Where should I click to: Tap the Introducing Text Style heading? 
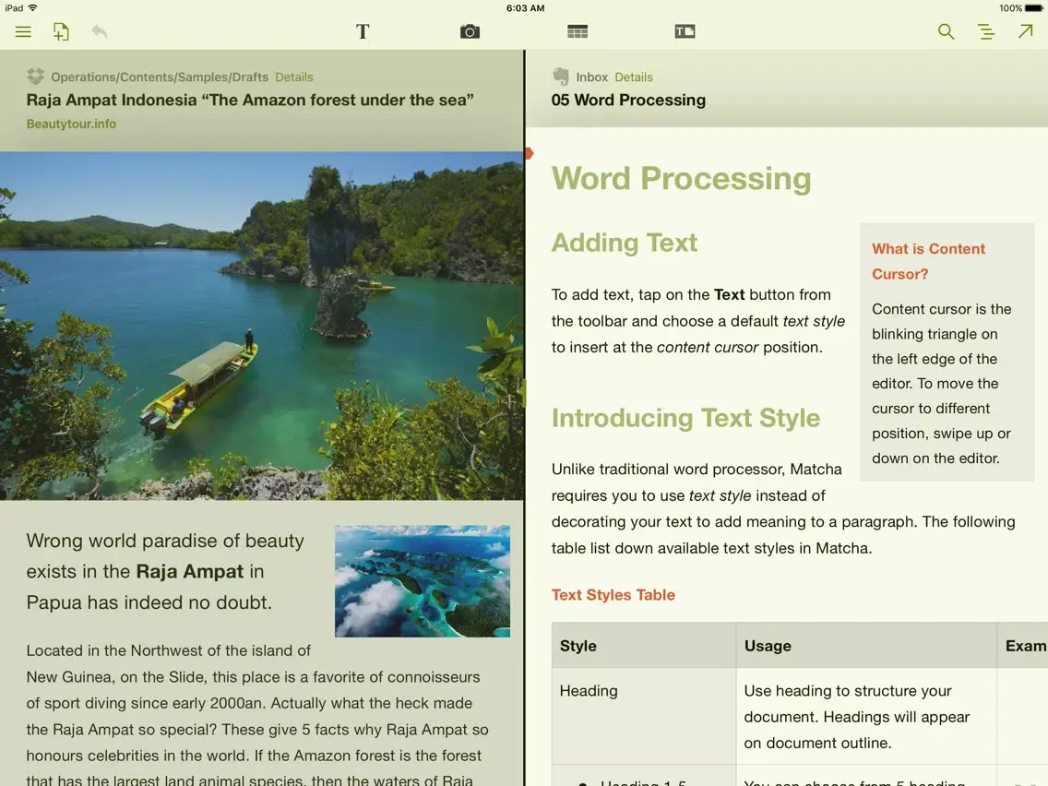click(x=685, y=419)
